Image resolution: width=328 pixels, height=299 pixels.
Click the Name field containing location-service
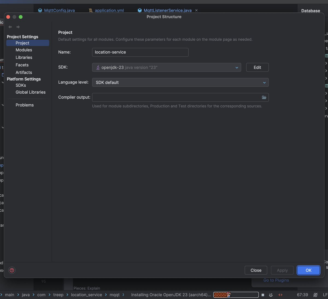(x=140, y=52)
